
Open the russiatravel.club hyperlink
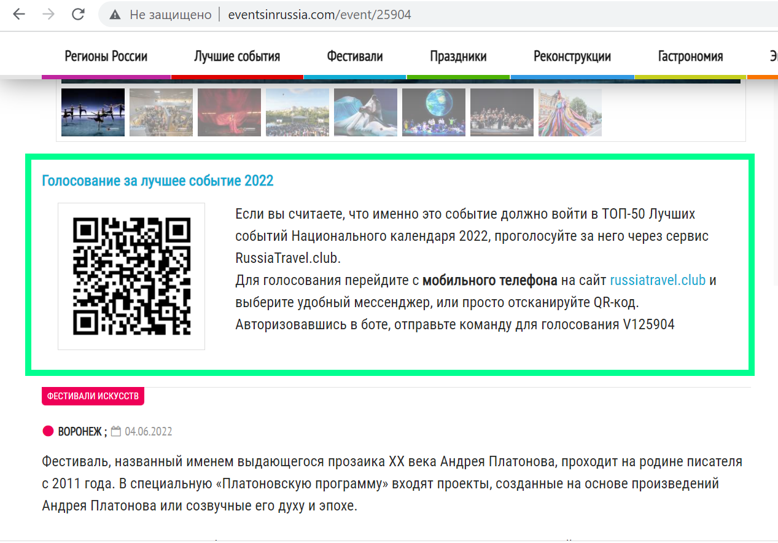click(x=657, y=279)
